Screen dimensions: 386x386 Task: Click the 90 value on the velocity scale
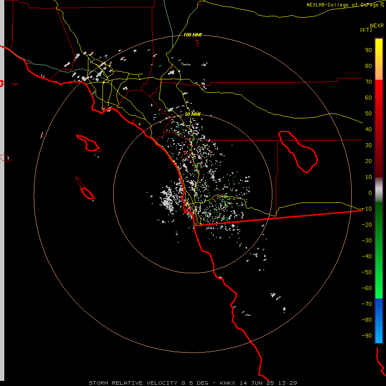tap(368, 50)
